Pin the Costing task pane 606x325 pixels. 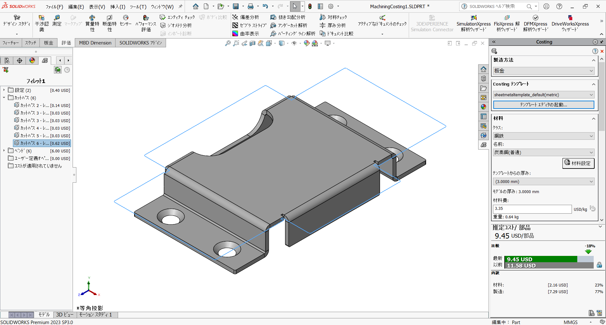(x=602, y=42)
